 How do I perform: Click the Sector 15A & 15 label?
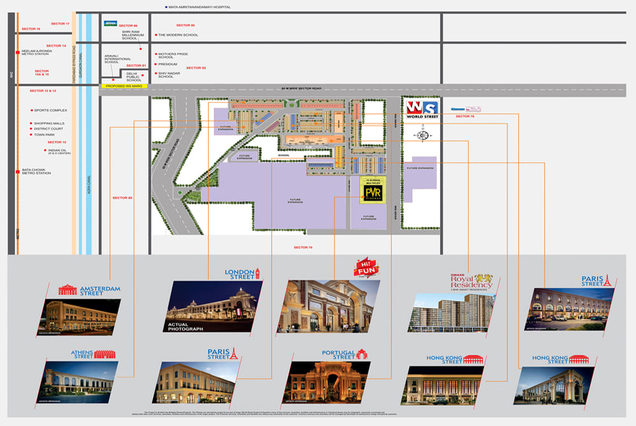point(42,73)
